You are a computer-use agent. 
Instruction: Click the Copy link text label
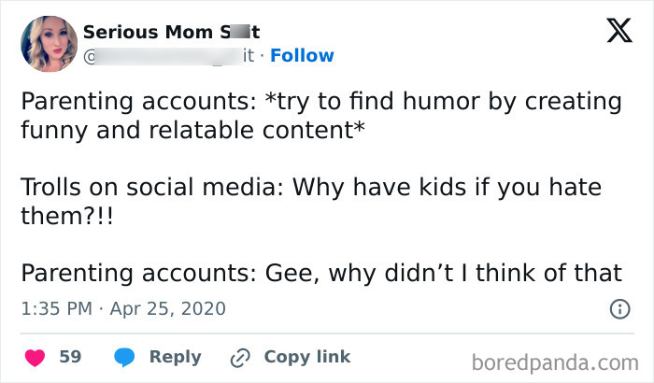pyautogui.click(x=307, y=357)
